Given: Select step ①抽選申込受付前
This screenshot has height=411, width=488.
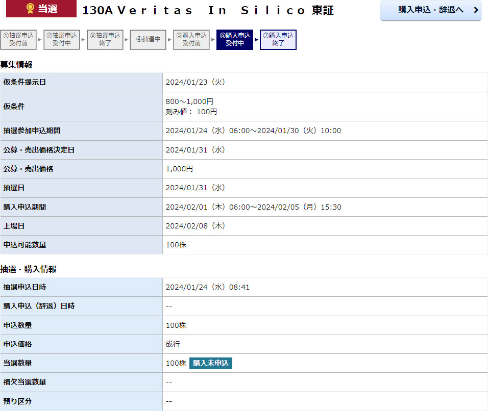Looking at the screenshot, I should 18,39.
